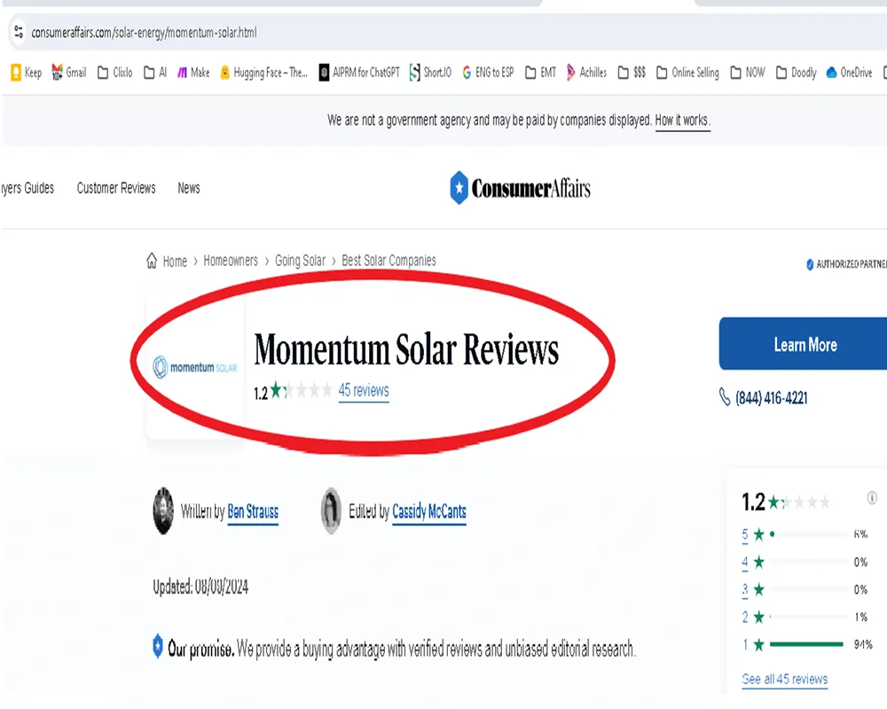Filter reviews by 1 star rating
This screenshot has height=709, width=887.
(x=744, y=644)
